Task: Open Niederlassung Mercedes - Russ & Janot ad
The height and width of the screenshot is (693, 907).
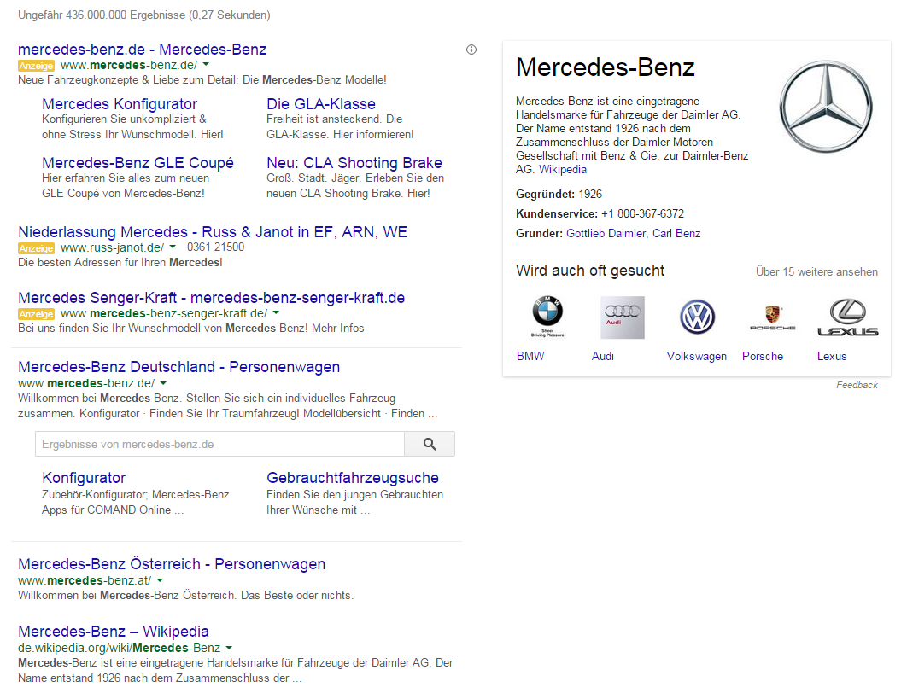Action: click(x=213, y=232)
